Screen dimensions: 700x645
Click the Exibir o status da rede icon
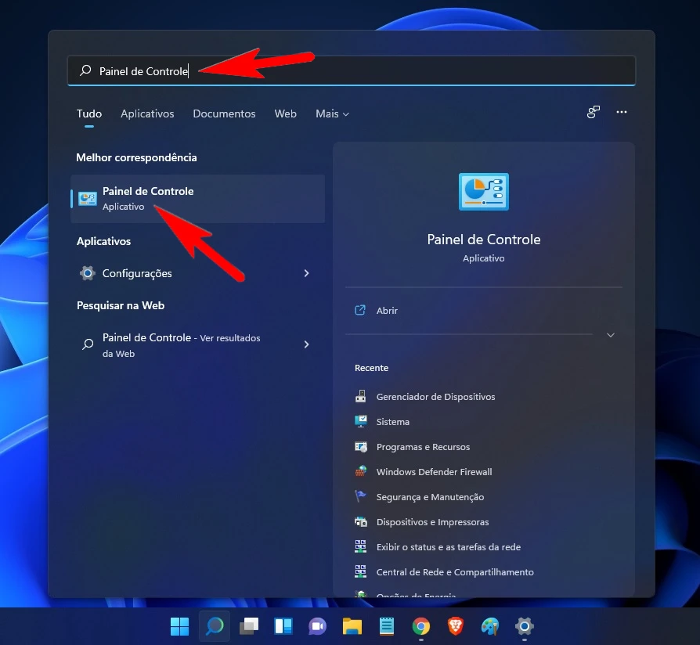(361, 546)
